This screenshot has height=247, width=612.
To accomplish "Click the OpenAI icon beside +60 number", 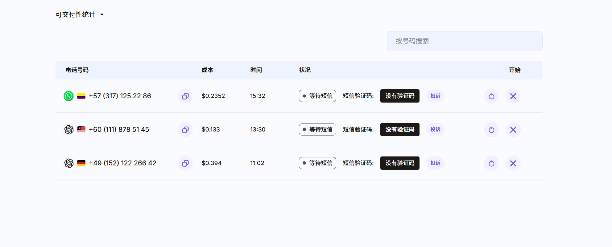I will click(x=69, y=130).
